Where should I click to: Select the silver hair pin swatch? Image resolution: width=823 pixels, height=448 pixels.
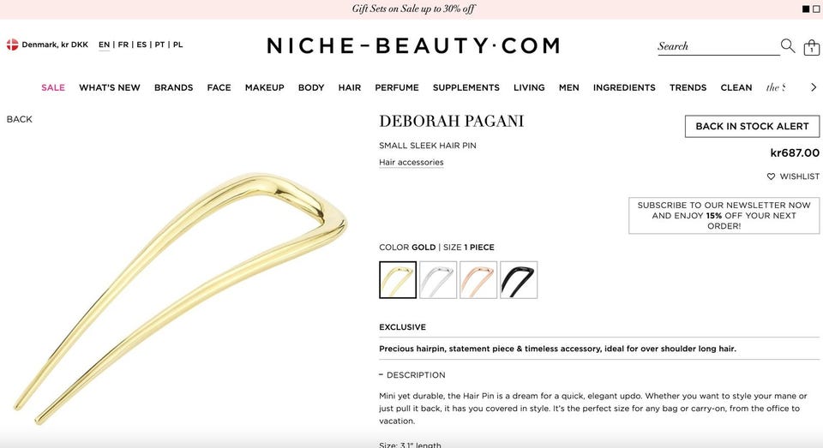438,280
